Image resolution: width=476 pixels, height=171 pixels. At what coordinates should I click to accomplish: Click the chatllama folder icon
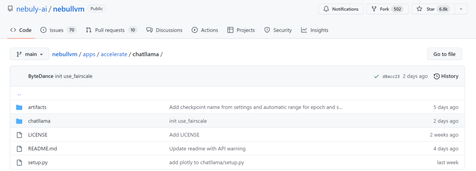point(19,121)
